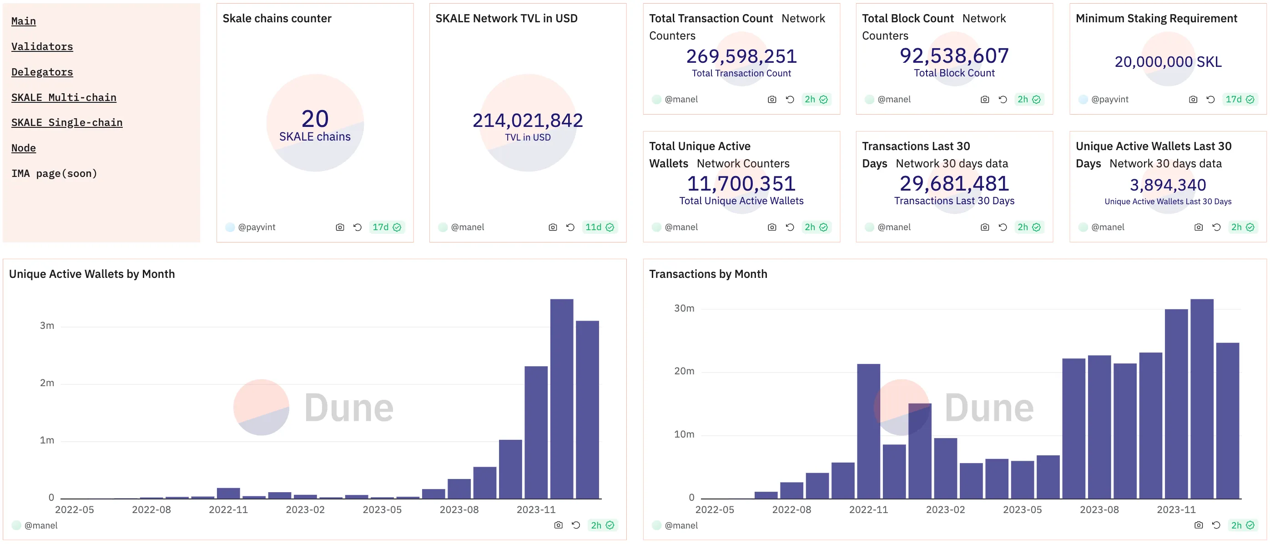
Task: Click 17d badge on Minimum Staking Requirement
Action: pyautogui.click(x=1240, y=100)
